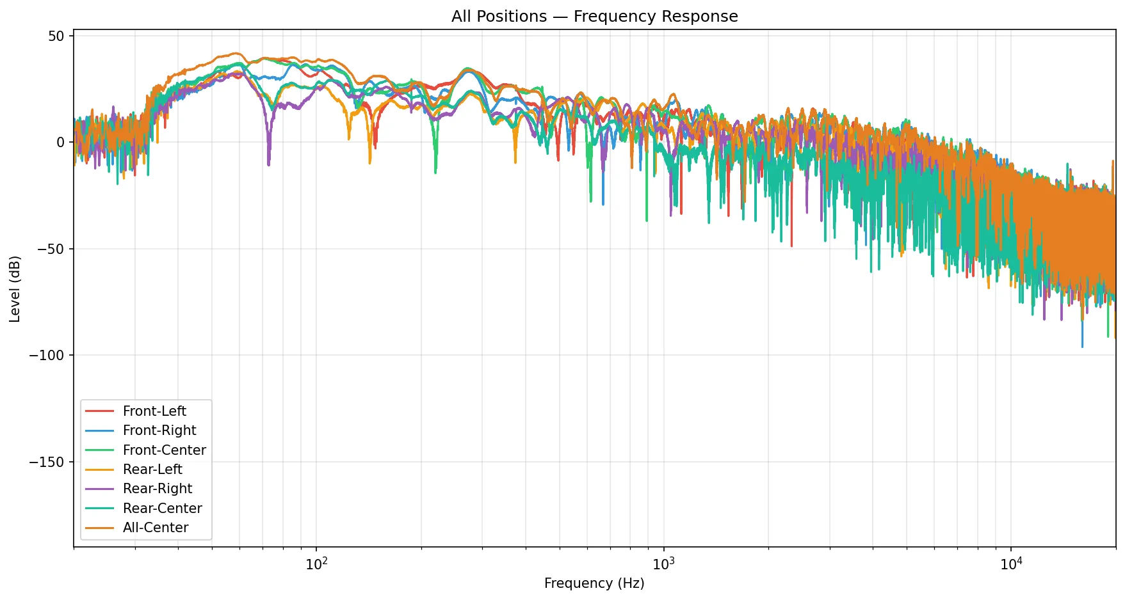Image resolution: width=1125 pixels, height=600 pixels.
Task: Select the Rear-Right legend label
Action: (x=158, y=489)
